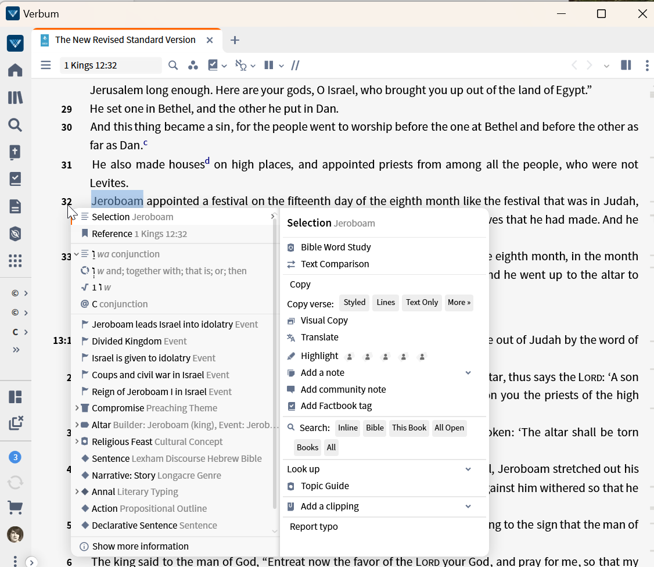Open the Layouts icon in sidebar

coord(15,397)
